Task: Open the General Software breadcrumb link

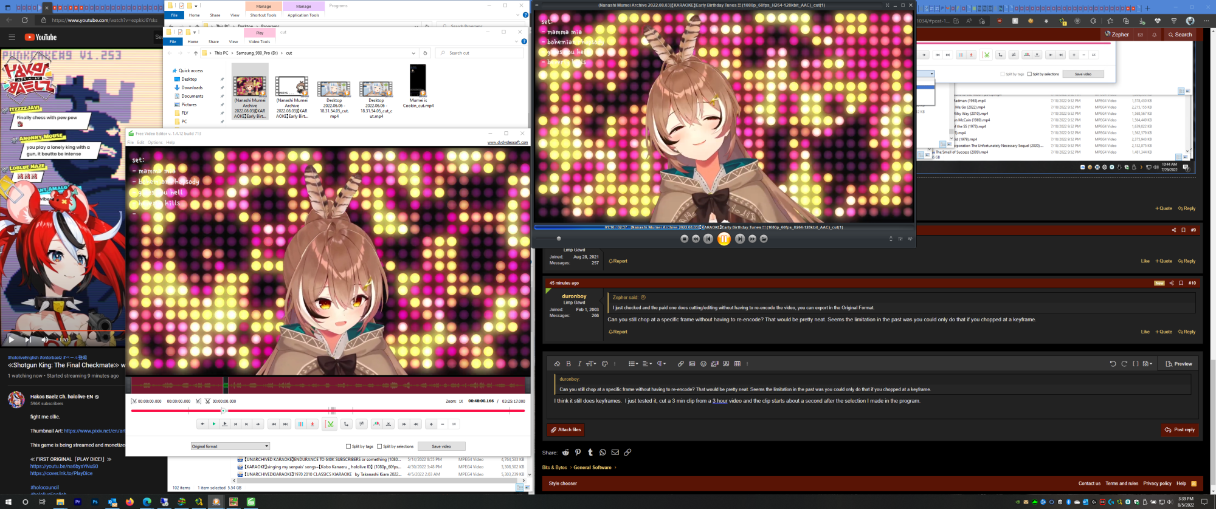Action: [592, 468]
